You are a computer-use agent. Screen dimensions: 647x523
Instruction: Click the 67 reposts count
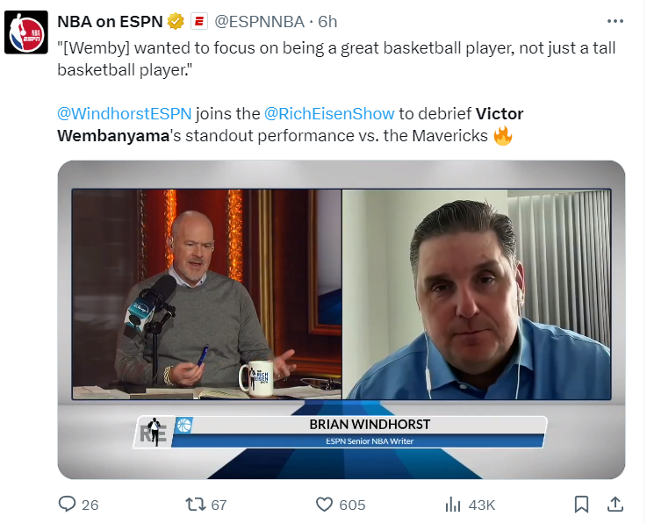tap(219, 505)
